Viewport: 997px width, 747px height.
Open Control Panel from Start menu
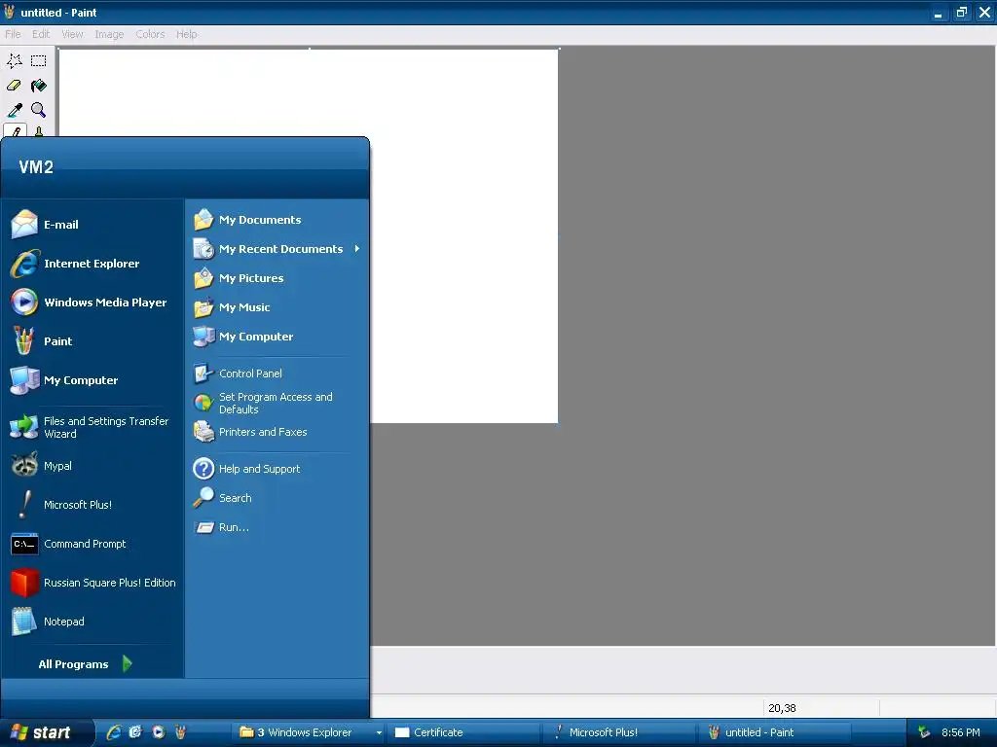[x=277, y=373]
